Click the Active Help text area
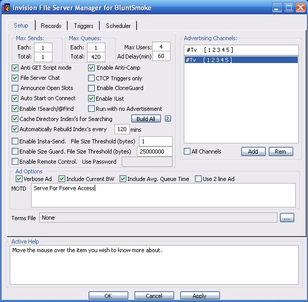This screenshot has height=302, width=308. point(154,265)
